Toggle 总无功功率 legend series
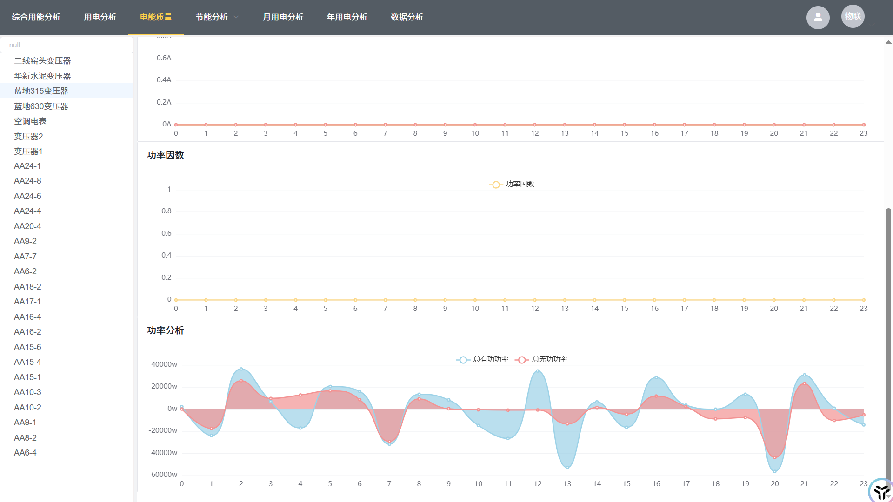The image size is (893, 502). 541,359
